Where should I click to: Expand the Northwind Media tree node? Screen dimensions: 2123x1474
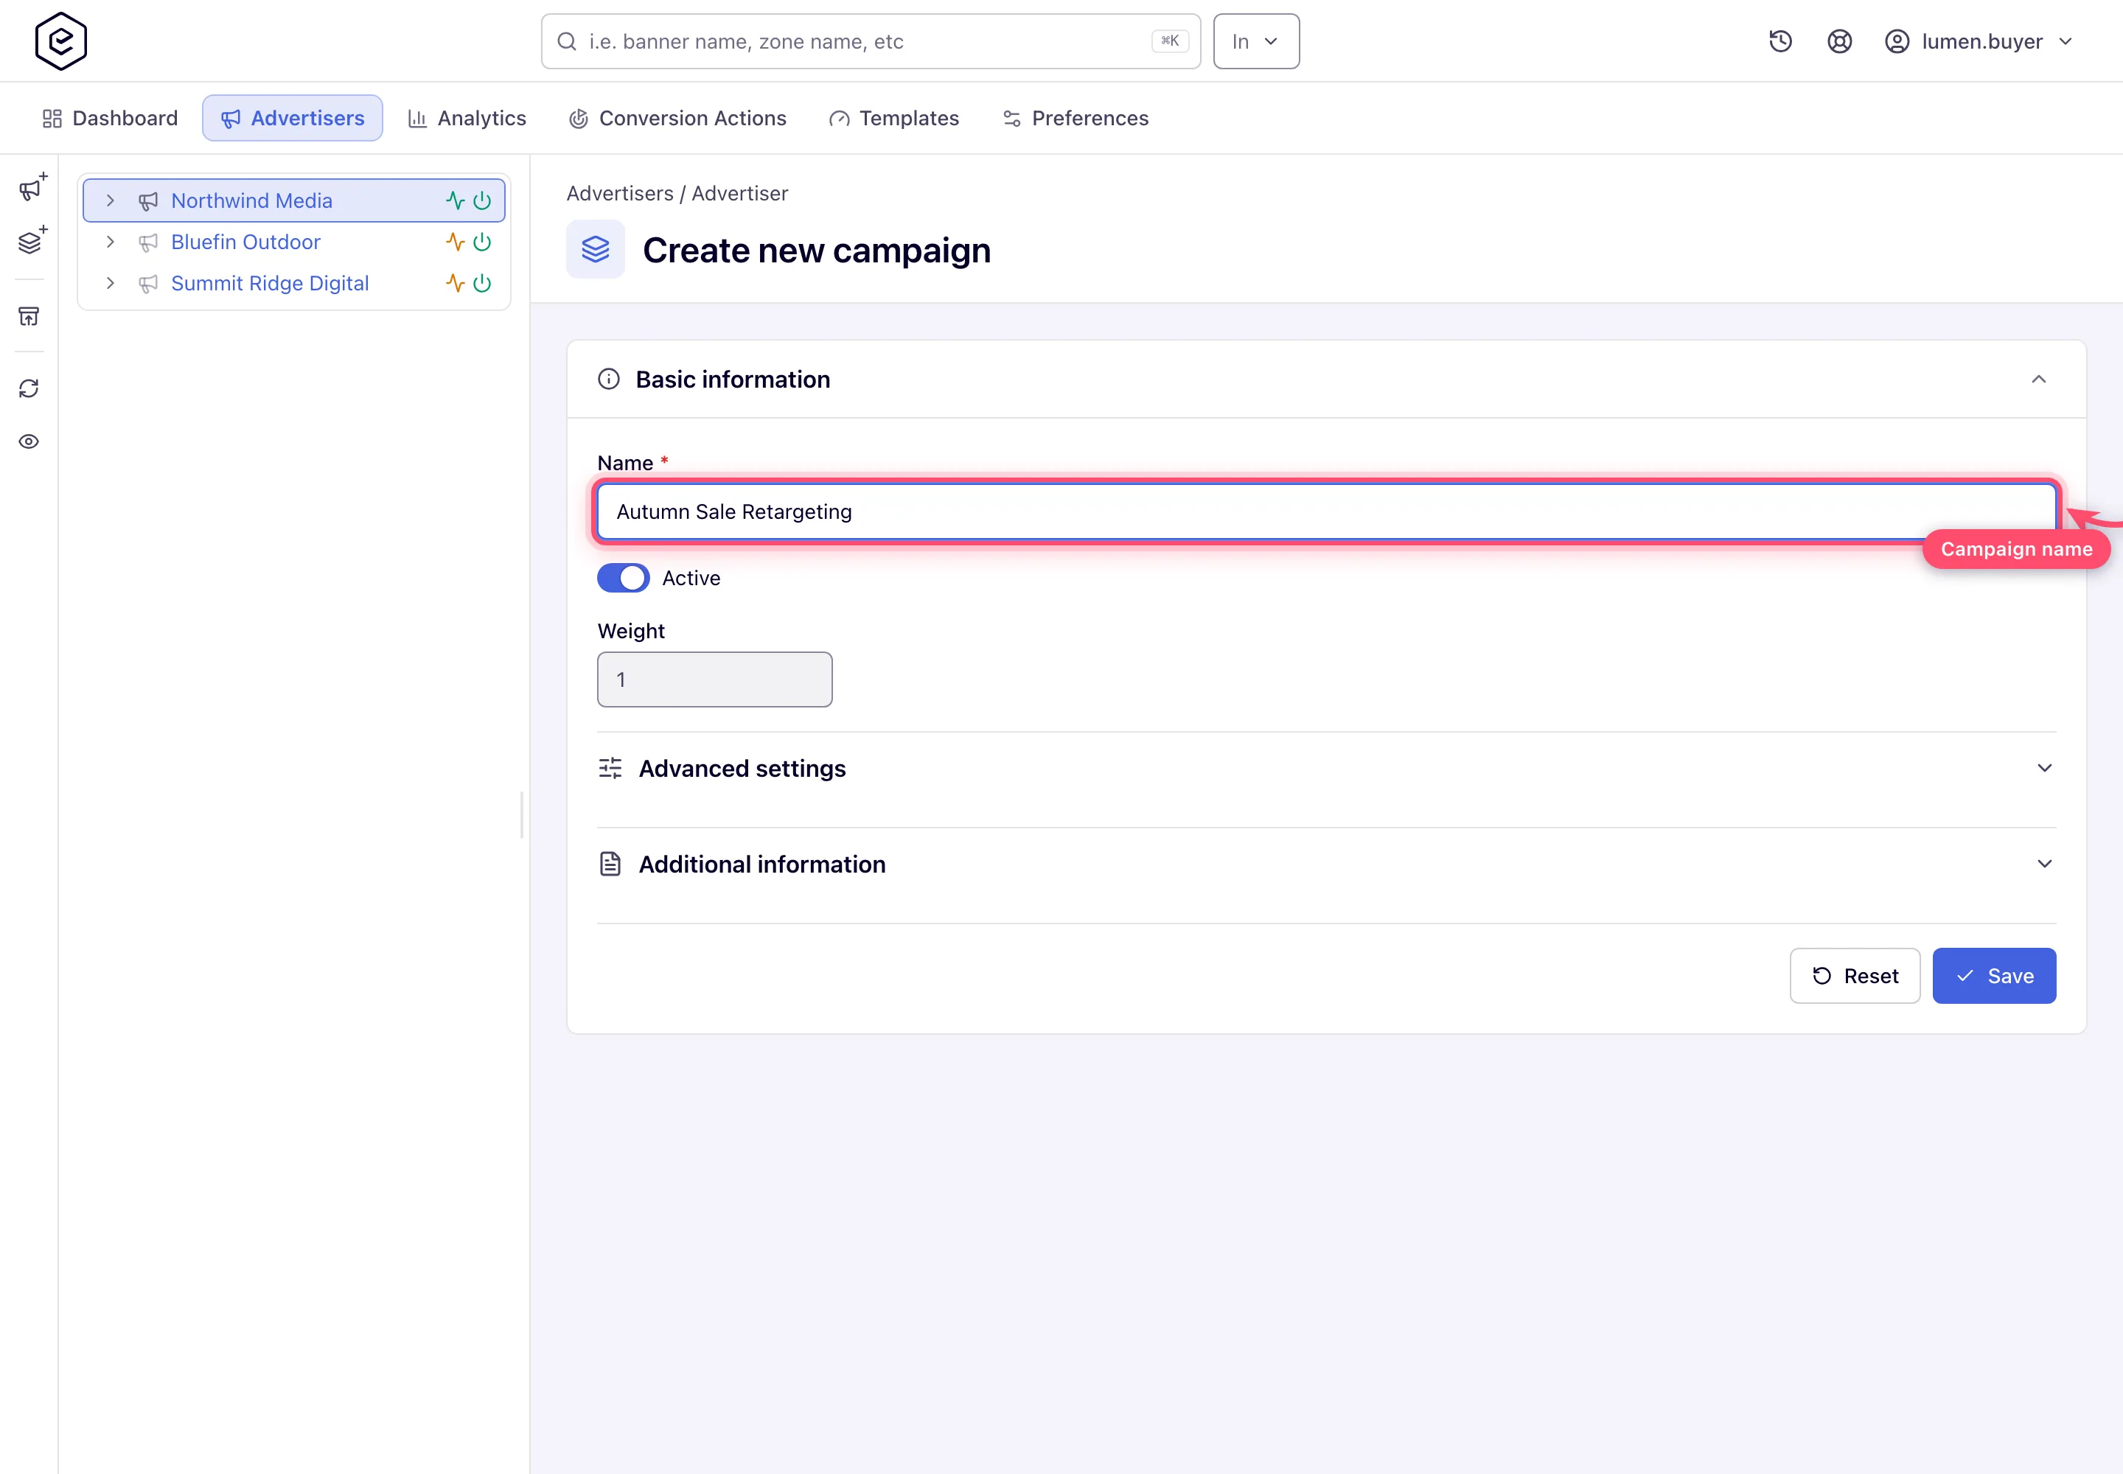110,200
